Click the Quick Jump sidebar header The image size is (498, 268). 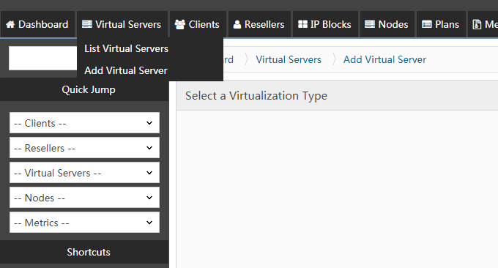[x=84, y=89]
